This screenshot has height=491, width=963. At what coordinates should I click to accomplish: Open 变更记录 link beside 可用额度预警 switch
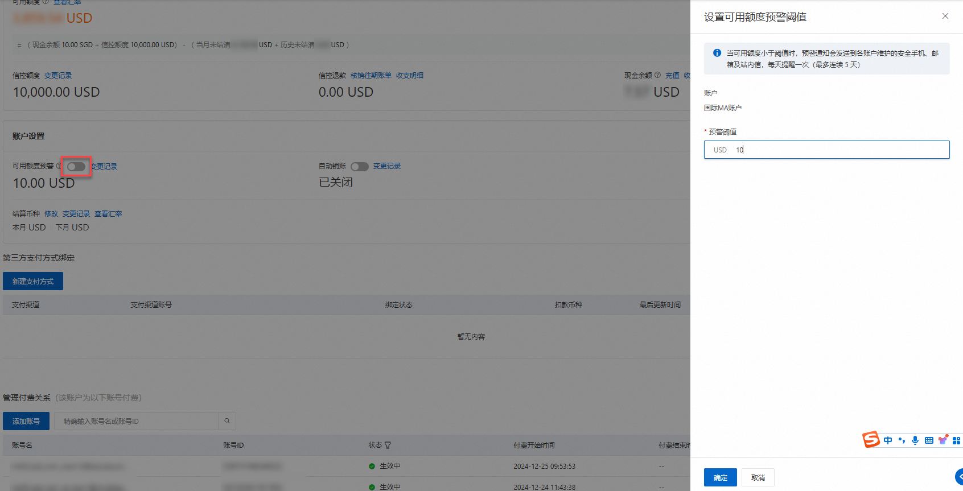point(105,167)
